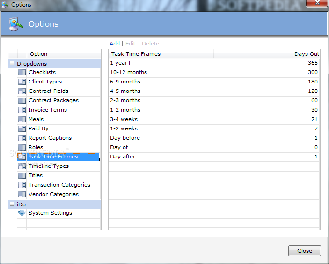329x264 pixels.
Task: Click the -1 days out value
Action: click(x=314, y=157)
